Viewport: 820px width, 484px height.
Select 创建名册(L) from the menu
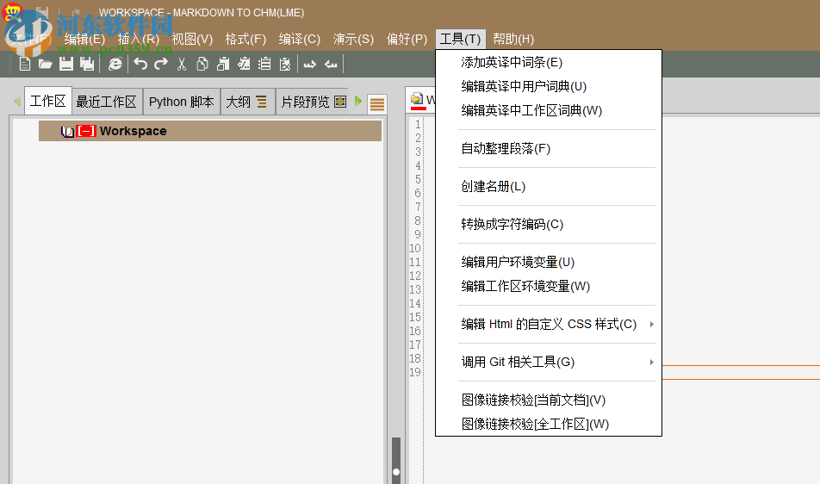(x=549, y=187)
